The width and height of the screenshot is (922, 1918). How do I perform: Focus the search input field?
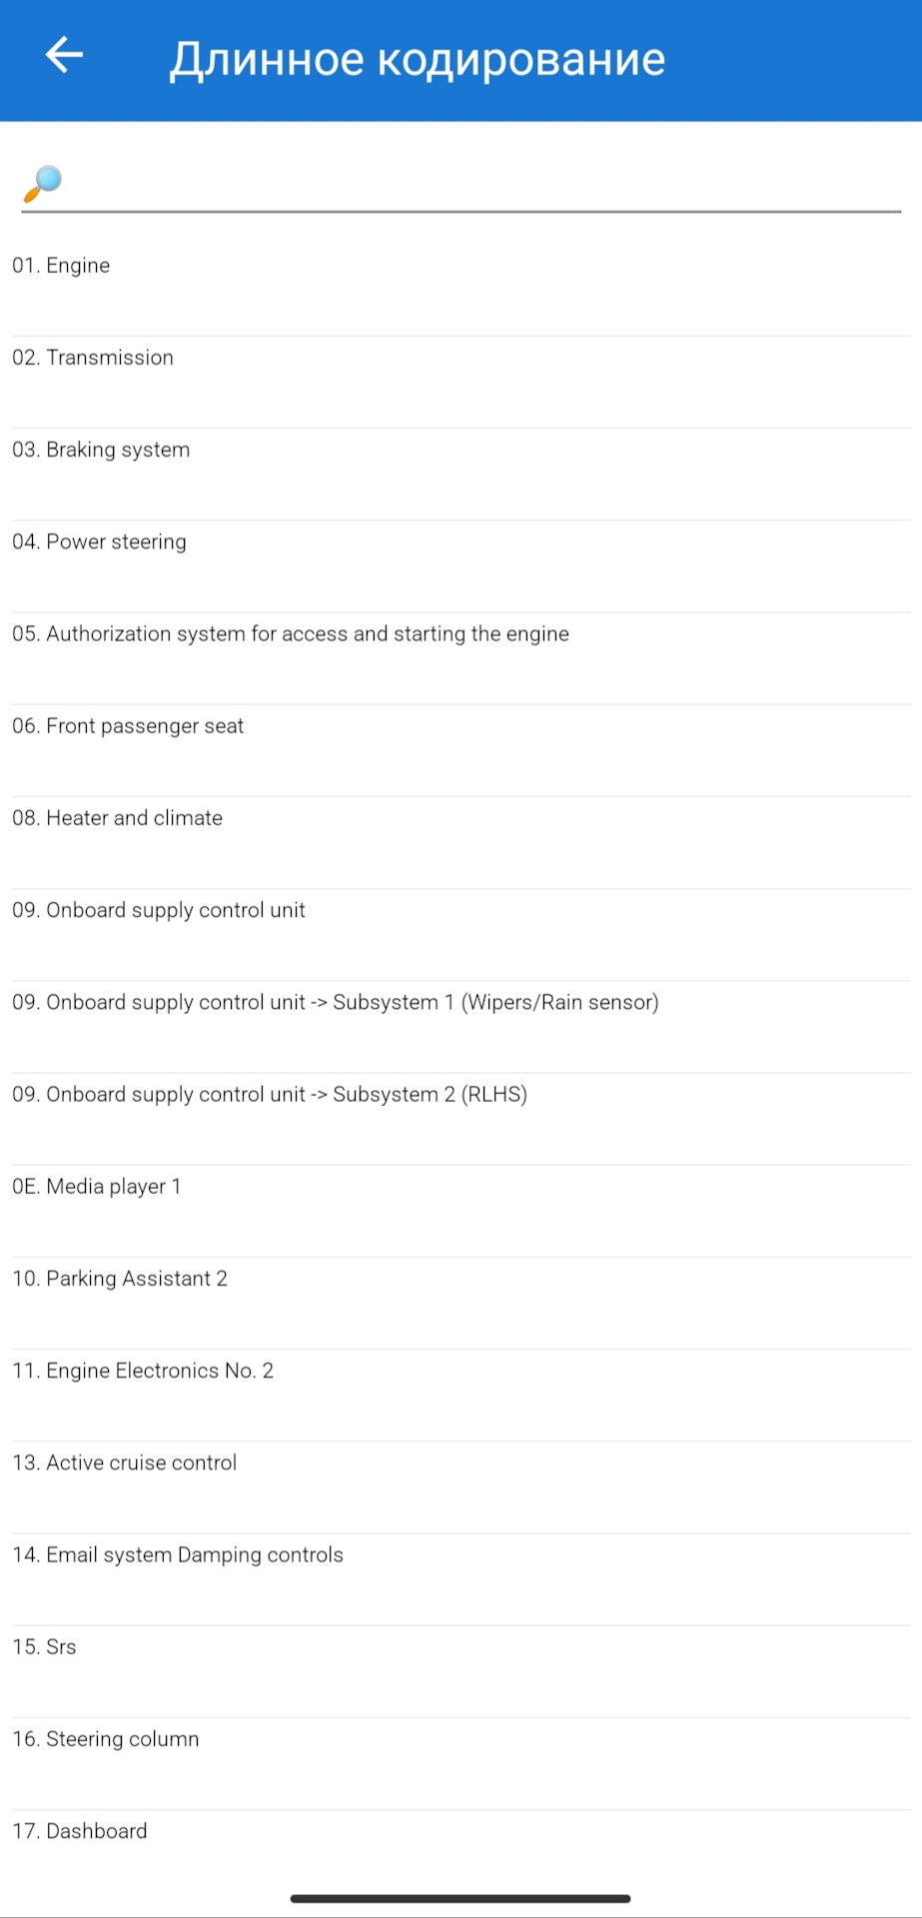point(461,185)
